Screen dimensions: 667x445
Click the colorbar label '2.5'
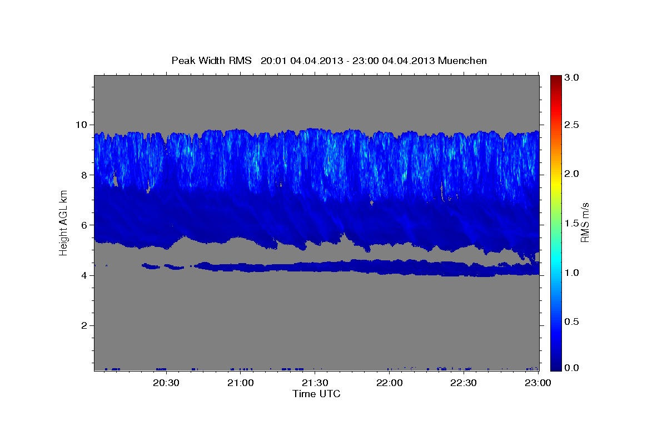[x=573, y=125]
